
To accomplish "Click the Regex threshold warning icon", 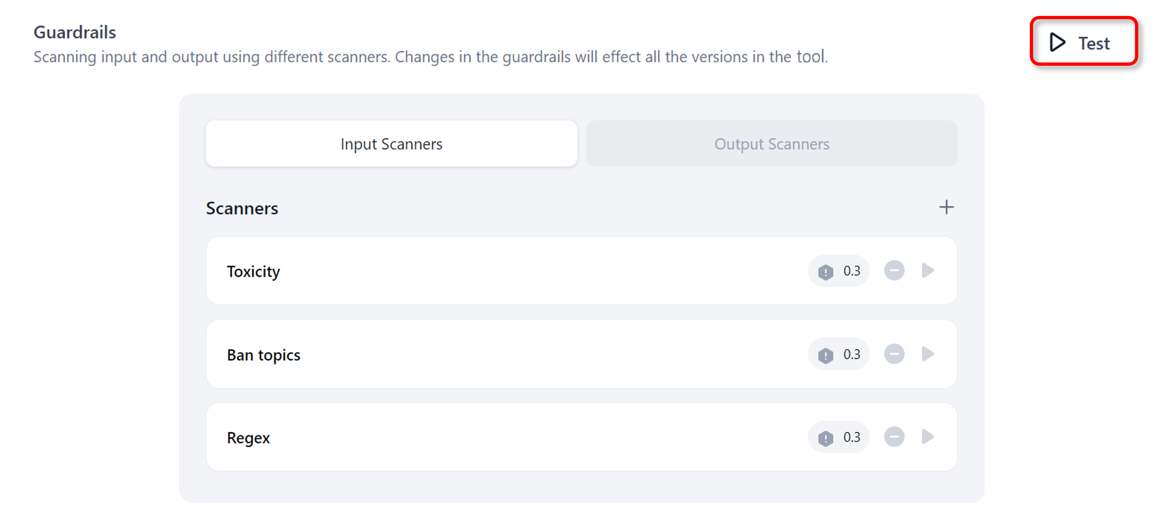I will coord(825,438).
